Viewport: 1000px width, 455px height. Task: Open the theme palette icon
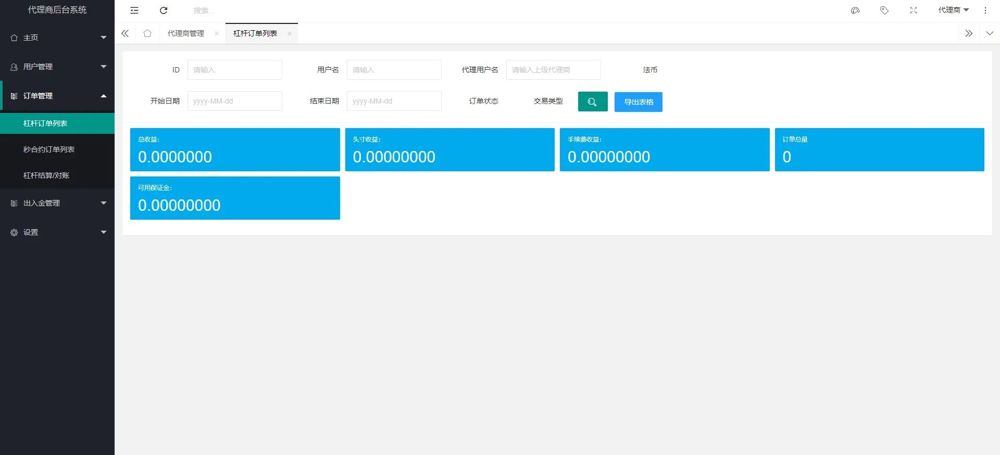tap(855, 10)
